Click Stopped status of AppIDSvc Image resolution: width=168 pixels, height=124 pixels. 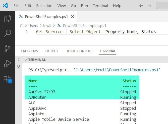tap(128, 108)
